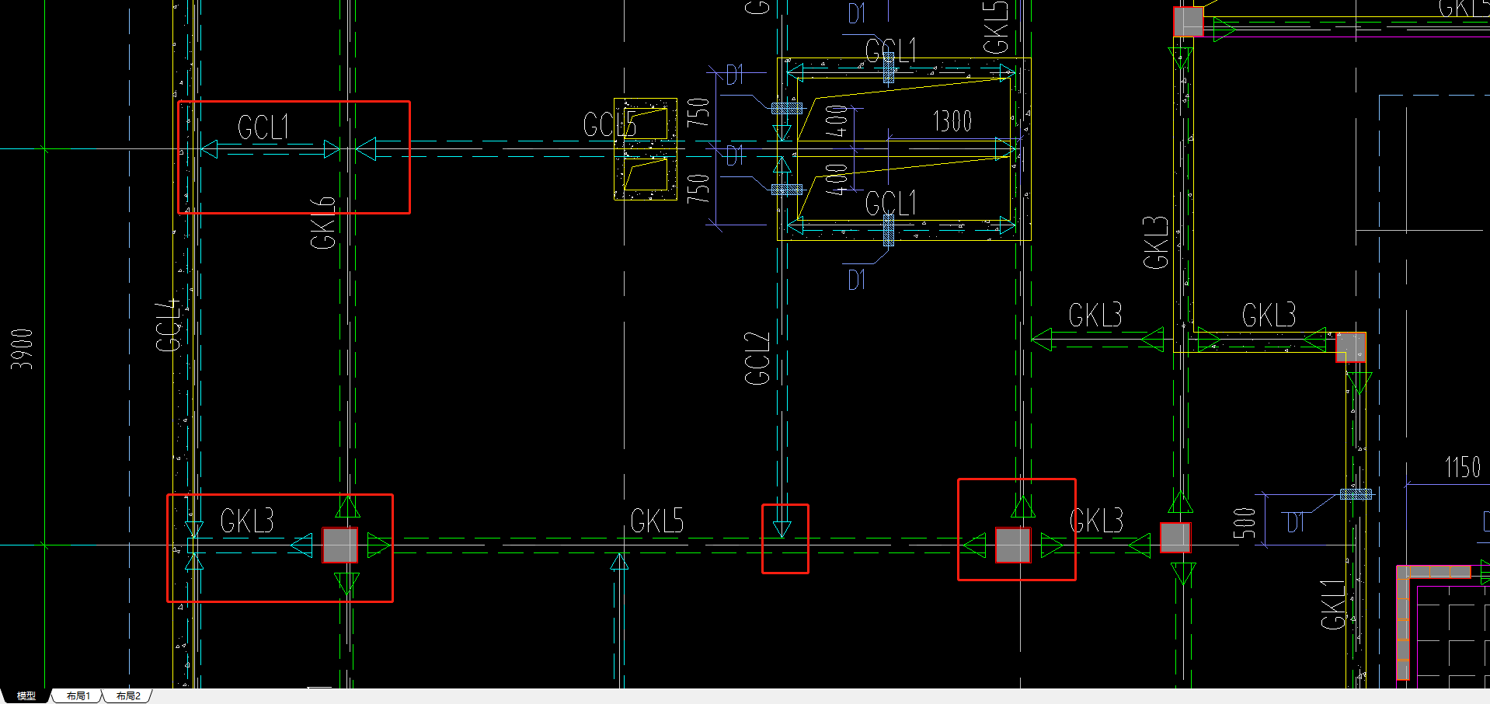Select the GCL5 beam label
1490x704 pixels.
pos(610,124)
